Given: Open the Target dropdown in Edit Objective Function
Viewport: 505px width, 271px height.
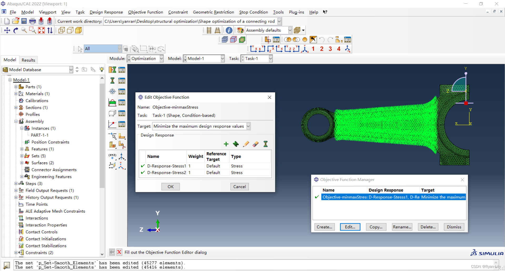Looking at the screenshot, I should (248, 126).
